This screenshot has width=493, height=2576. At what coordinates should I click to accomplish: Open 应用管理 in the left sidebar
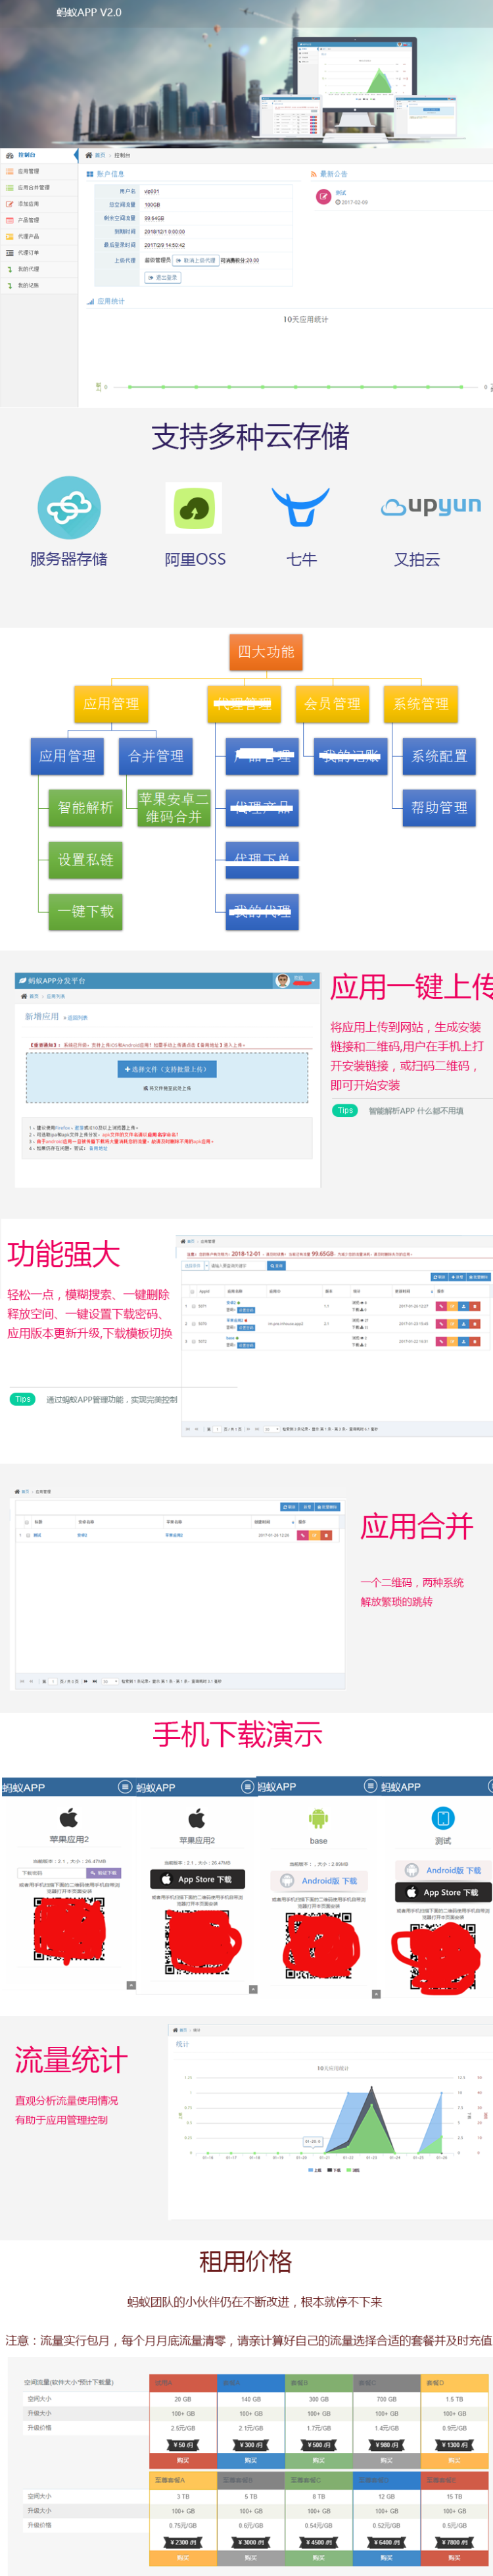coord(38,171)
